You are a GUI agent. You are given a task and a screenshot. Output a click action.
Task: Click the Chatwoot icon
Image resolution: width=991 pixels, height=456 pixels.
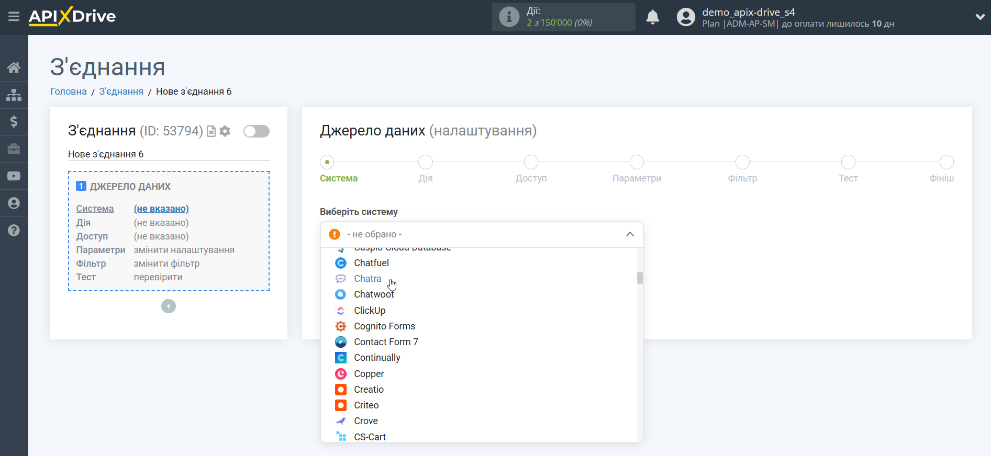coord(341,294)
